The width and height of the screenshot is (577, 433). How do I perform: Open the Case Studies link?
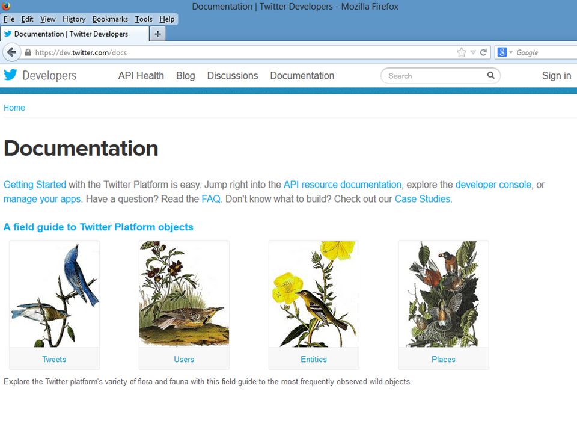point(423,199)
